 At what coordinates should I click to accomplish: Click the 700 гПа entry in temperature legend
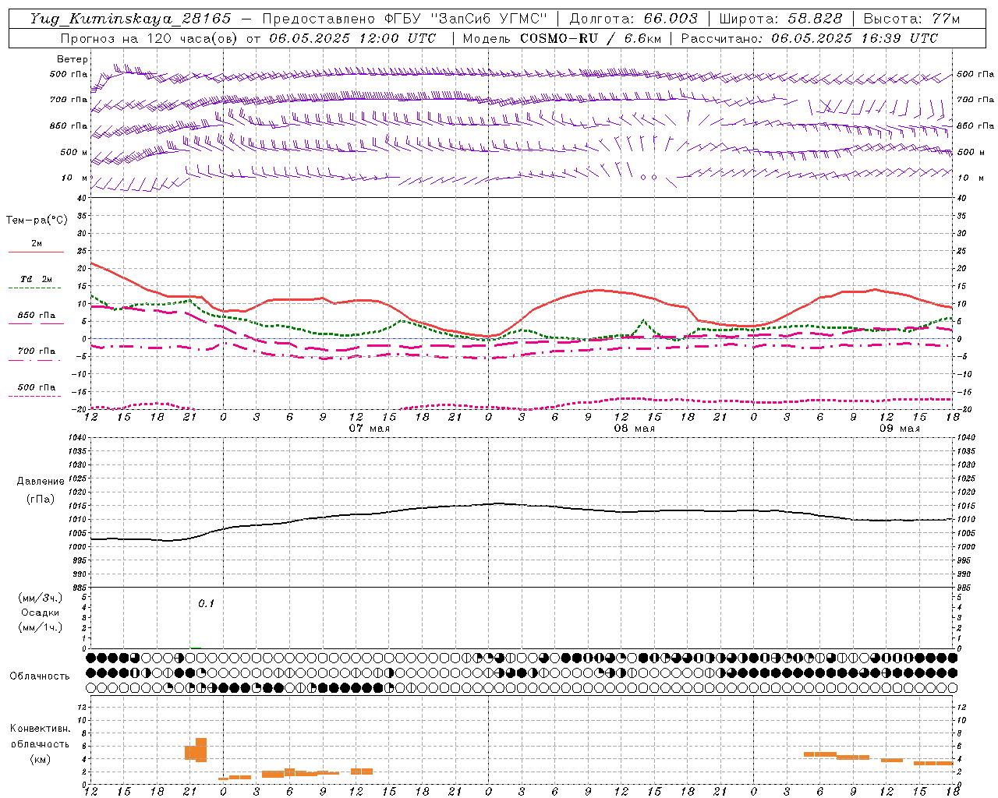pyautogui.click(x=36, y=351)
